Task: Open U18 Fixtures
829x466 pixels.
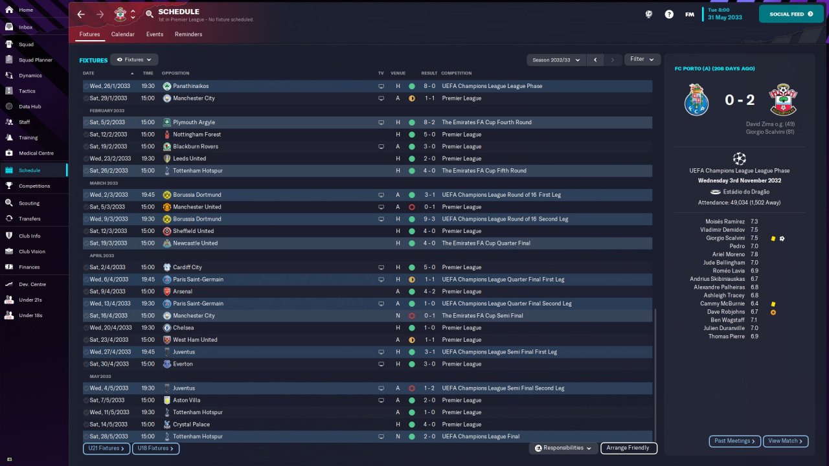Action: pos(155,448)
